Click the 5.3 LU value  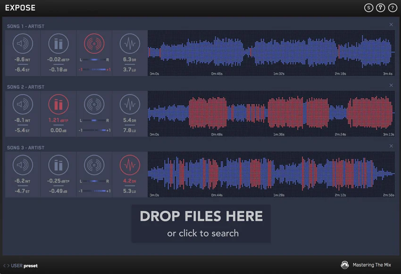[x=129, y=191]
